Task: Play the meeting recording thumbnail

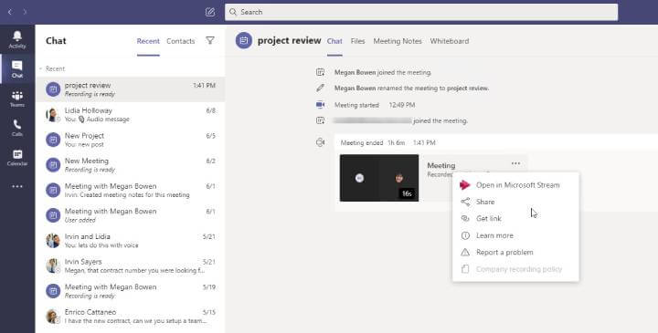Action: (379, 178)
